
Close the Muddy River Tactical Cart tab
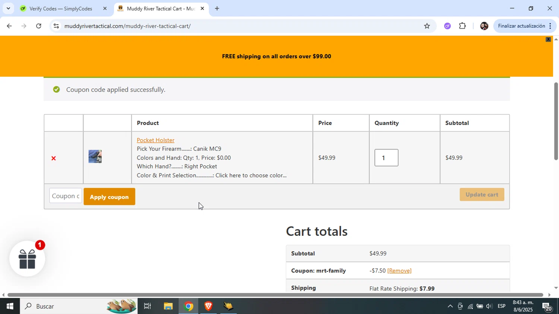click(202, 9)
